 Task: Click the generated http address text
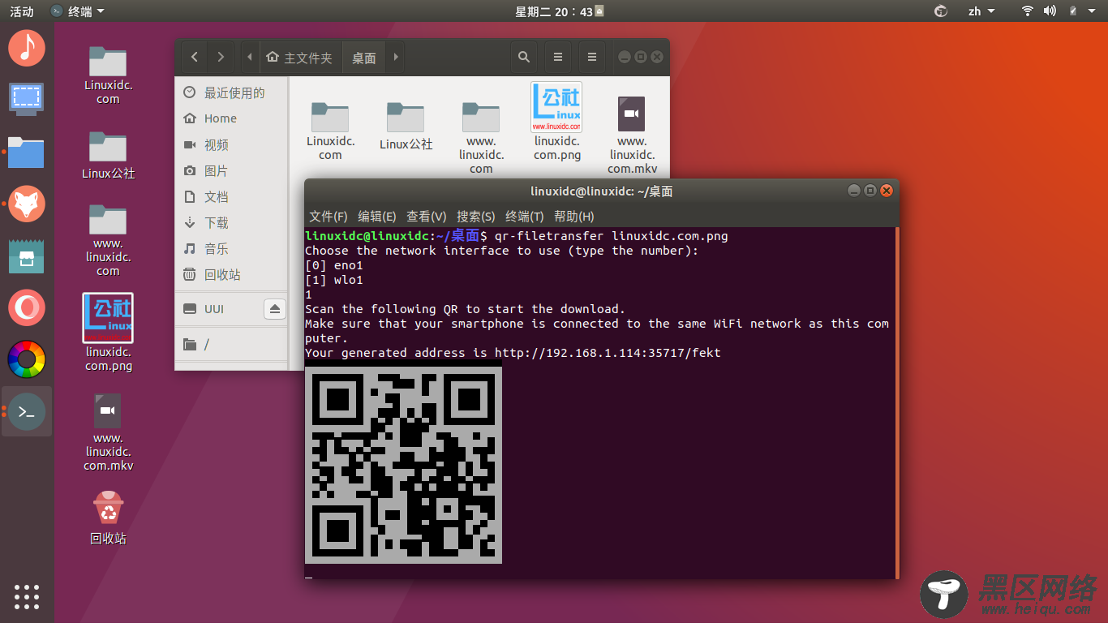(608, 353)
